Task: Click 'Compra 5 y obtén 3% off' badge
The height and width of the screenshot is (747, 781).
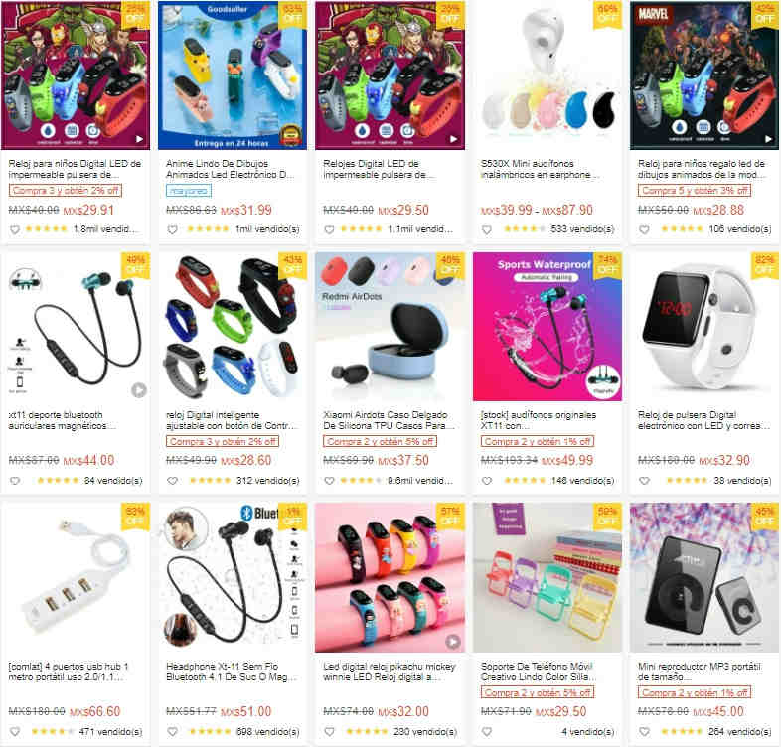Action: pyautogui.click(x=695, y=191)
